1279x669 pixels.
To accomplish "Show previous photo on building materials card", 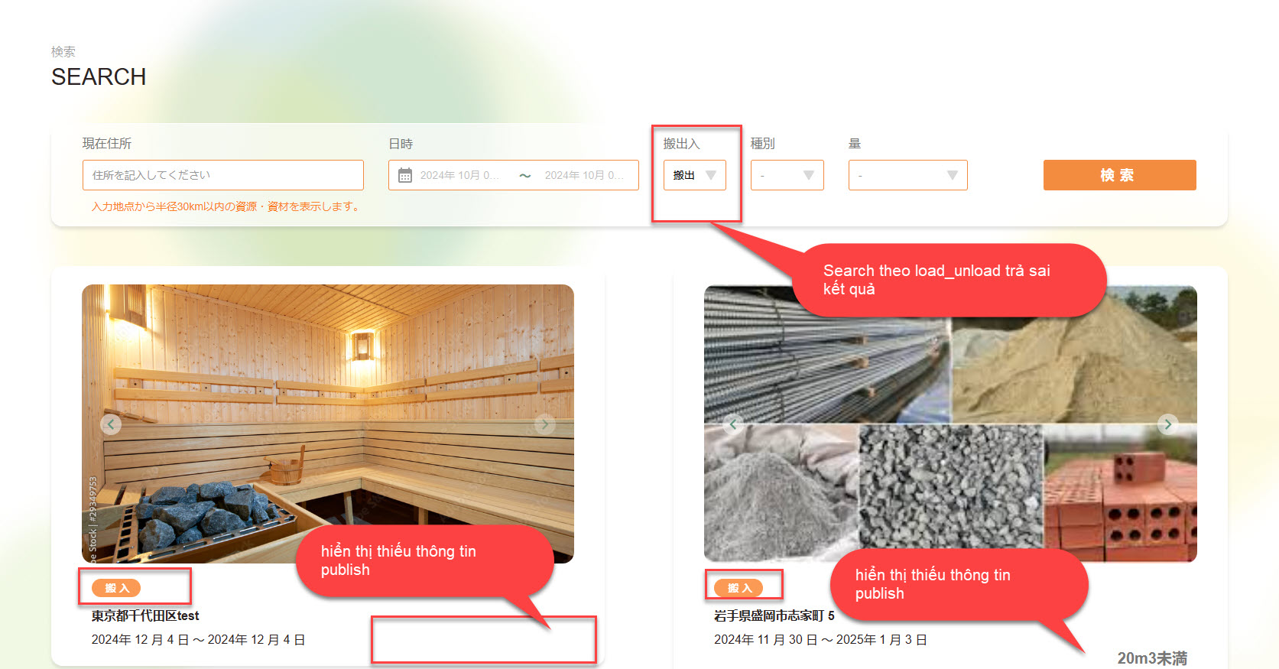I will click(x=733, y=424).
